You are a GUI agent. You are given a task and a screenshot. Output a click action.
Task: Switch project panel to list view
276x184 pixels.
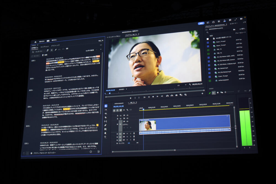click(x=214, y=93)
